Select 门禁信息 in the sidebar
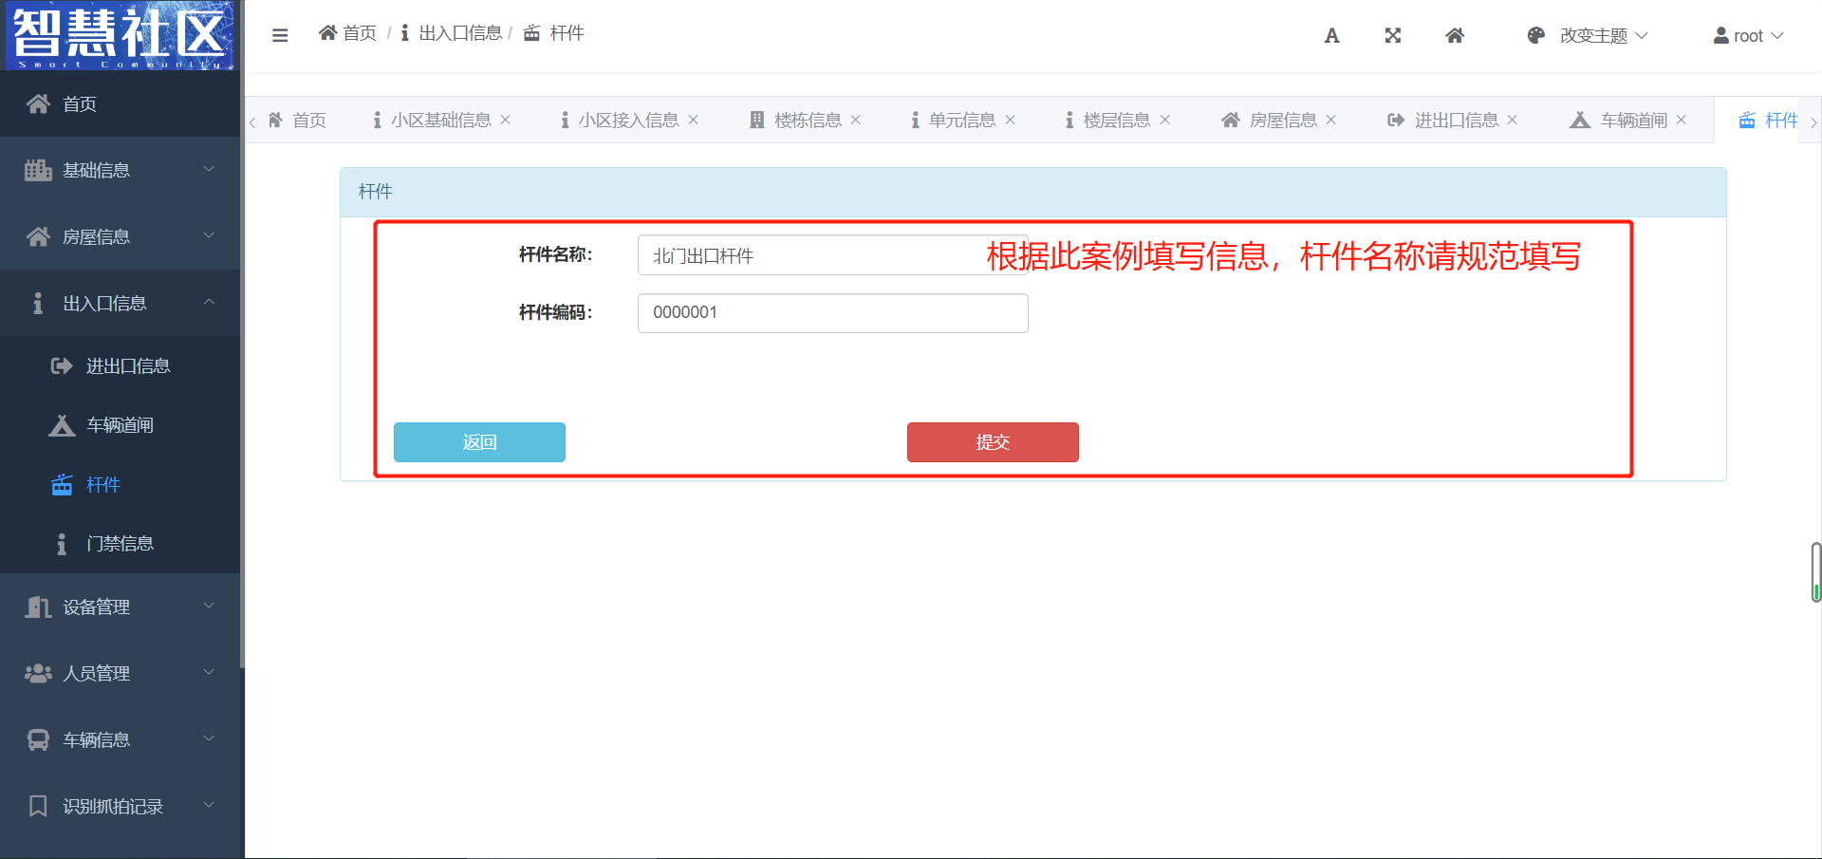 click(120, 544)
